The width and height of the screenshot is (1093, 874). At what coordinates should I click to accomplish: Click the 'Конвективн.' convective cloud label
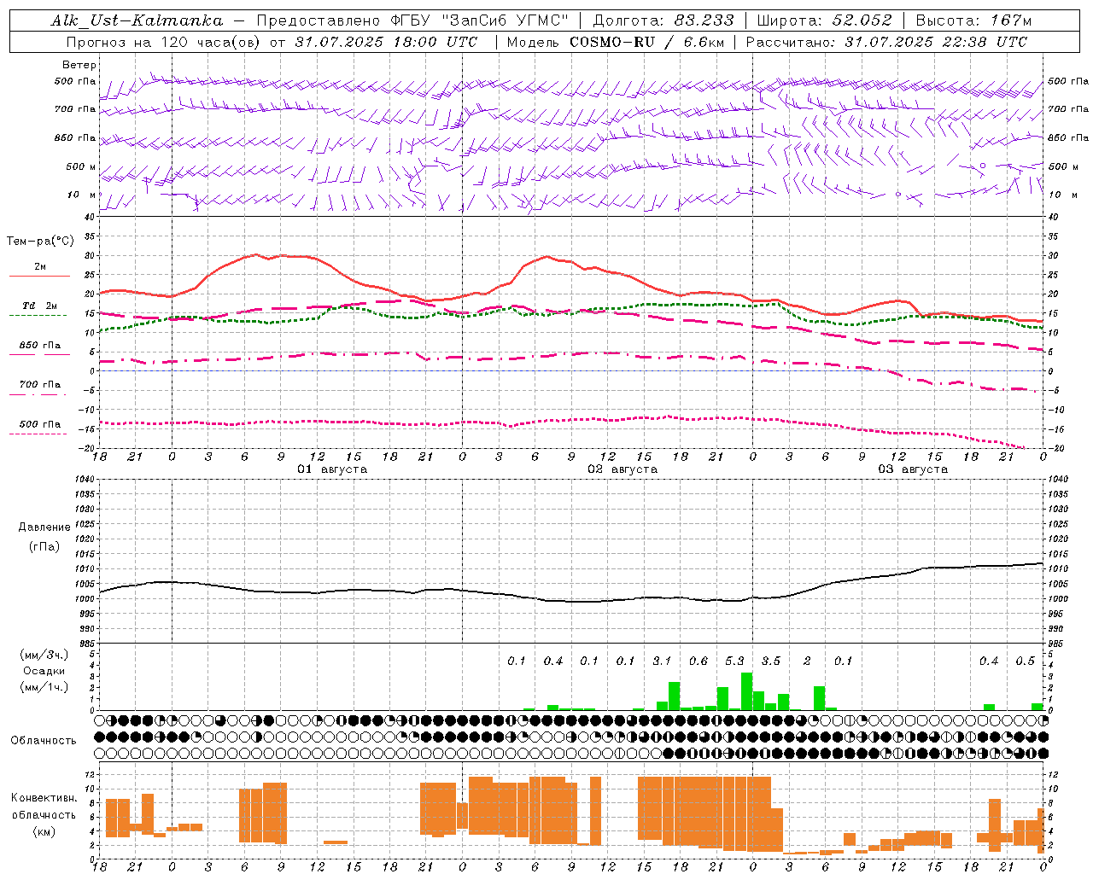44,798
